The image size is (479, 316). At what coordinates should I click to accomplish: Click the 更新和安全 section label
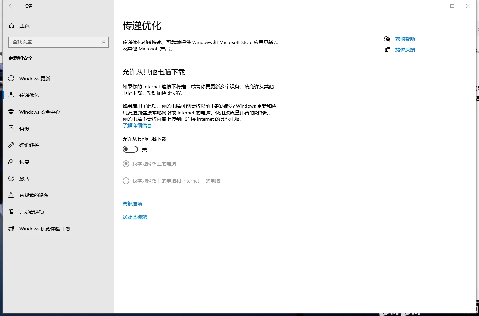point(21,58)
